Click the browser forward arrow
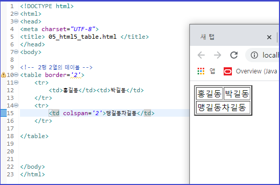 coord(218,55)
